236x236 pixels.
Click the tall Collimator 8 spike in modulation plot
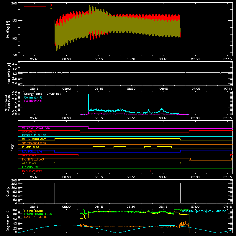tap(88, 102)
